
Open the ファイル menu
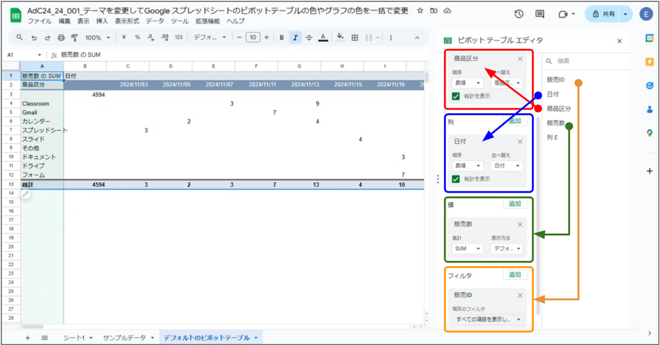tap(40, 21)
